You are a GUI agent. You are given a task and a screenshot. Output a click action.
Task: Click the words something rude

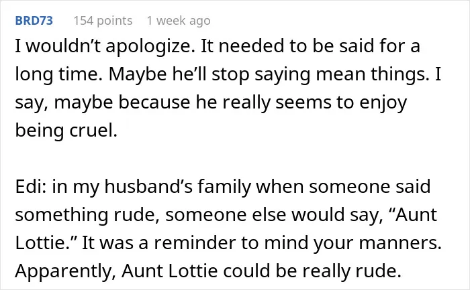click(87, 215)
